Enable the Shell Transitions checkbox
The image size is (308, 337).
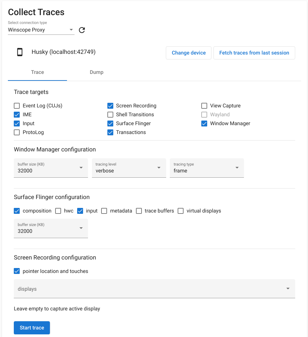click(x=110, y=115)
